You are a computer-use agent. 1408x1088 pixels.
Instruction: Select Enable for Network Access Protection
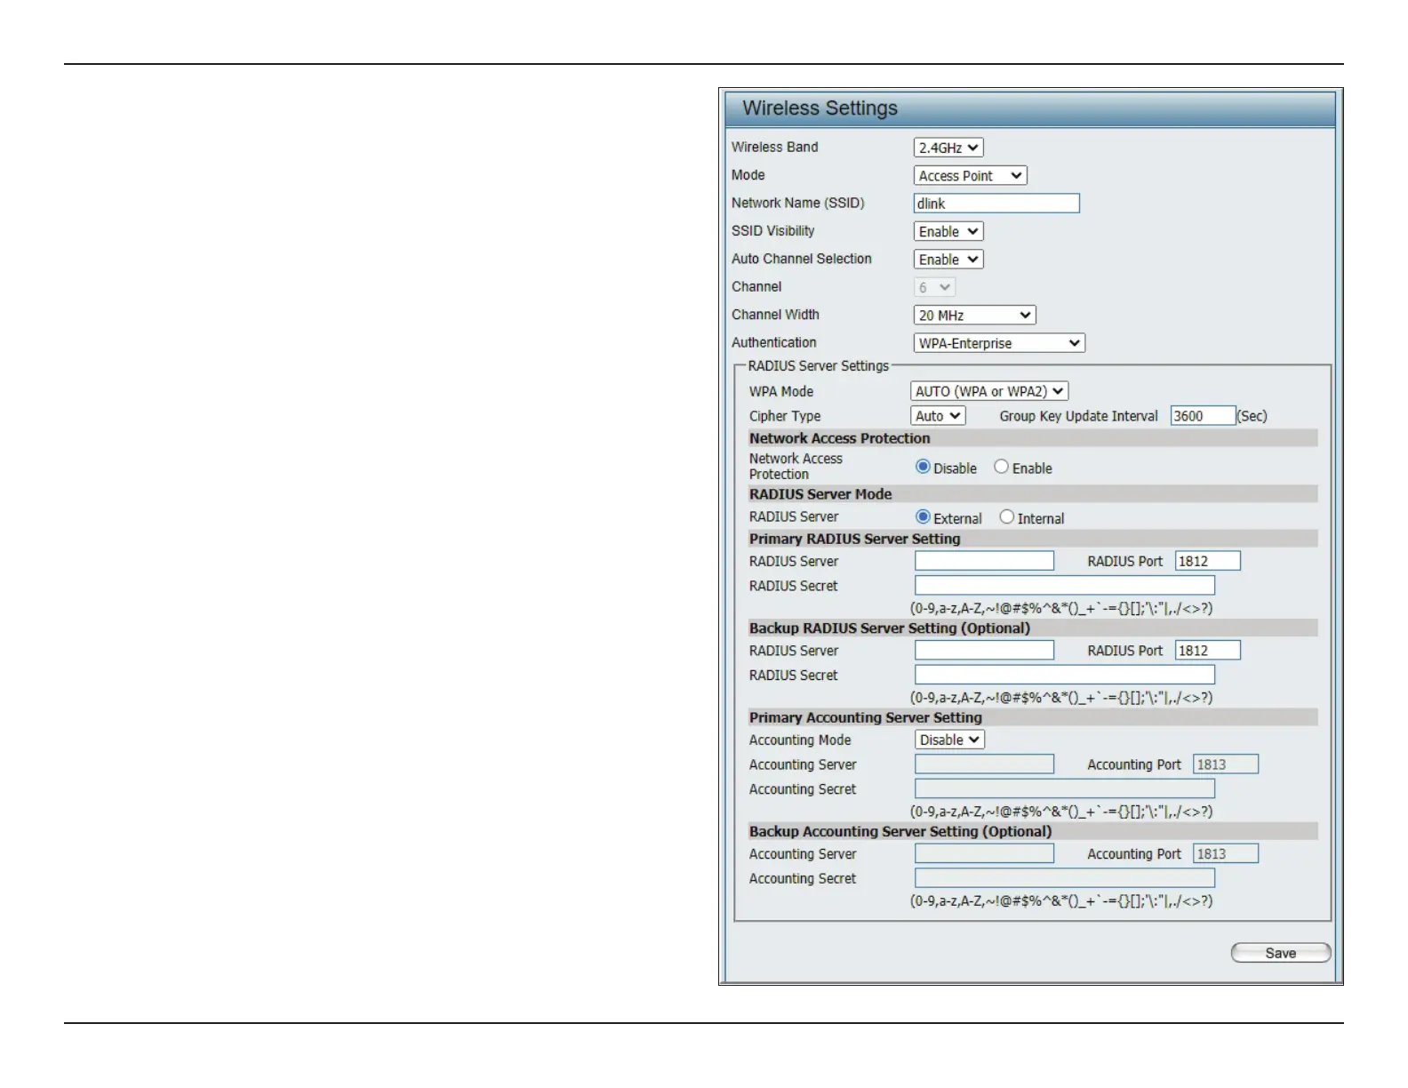point(1002,468)
